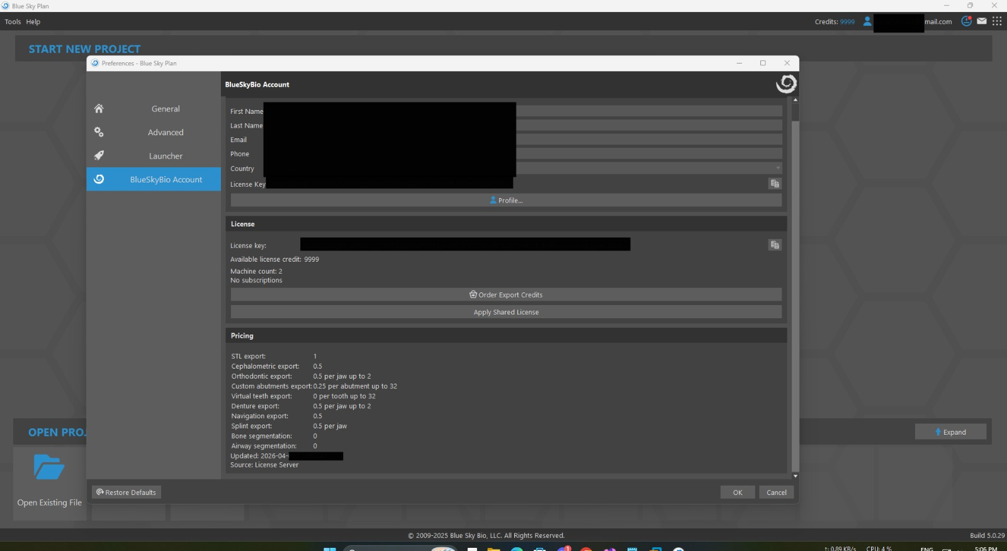
Task: Open the mail envelope icon in top bar
Action: click(x=982, y=21)
